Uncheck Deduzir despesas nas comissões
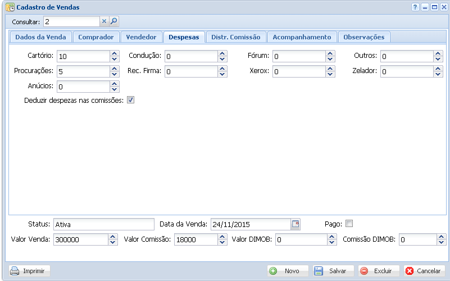Screen dimensions: 450x281 tap(130, 100)
